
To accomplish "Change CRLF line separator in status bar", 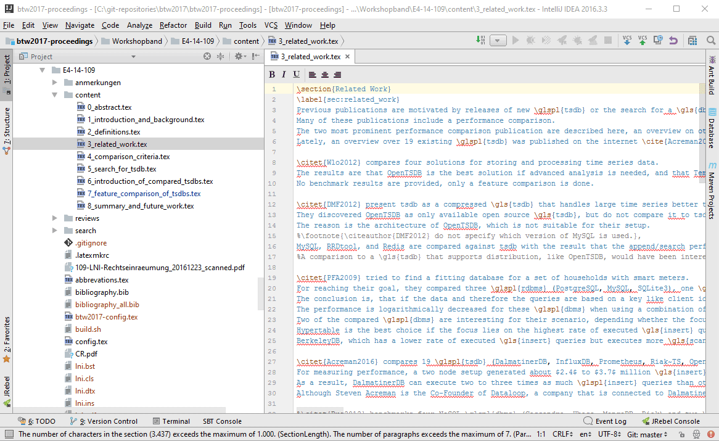I will tap(562, 434).
